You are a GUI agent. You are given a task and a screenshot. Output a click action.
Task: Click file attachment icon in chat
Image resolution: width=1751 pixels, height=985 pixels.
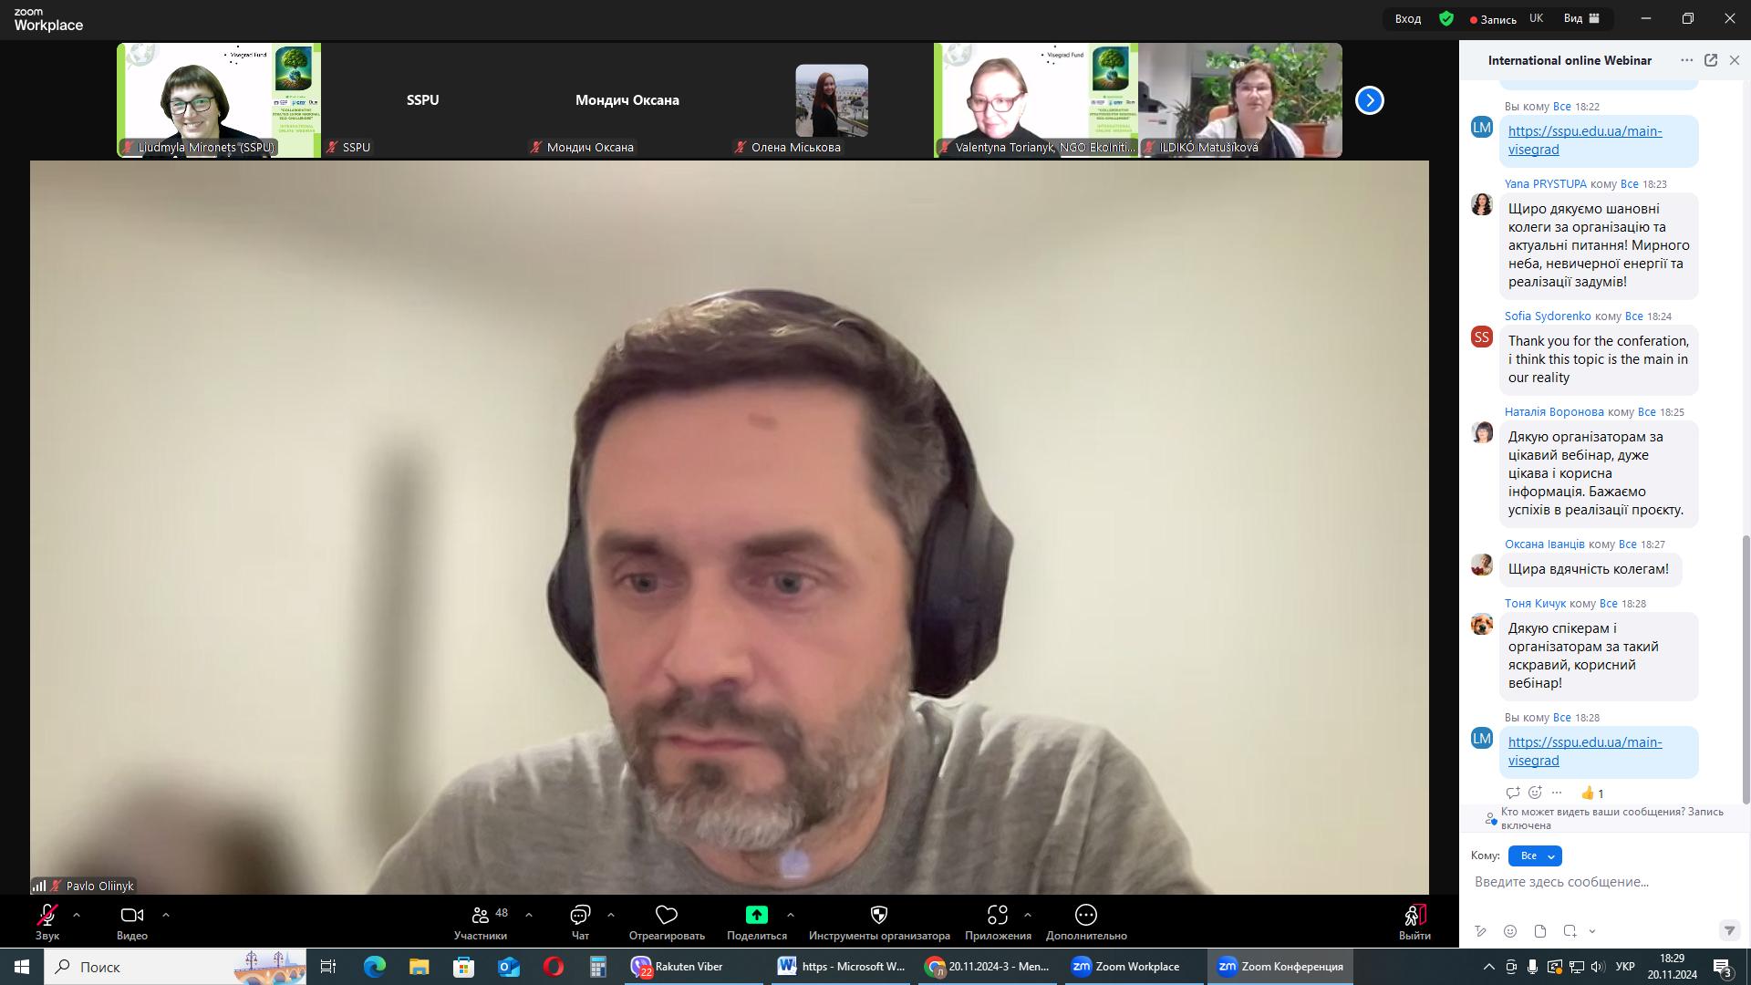click(1540, 931)
